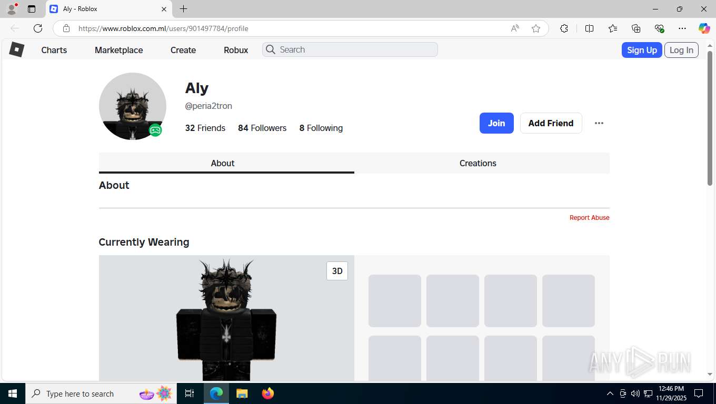Screen dimensions: 716x404
Task: Click the Read aloud icon in address bar
Action: click(x=515, y=28)
